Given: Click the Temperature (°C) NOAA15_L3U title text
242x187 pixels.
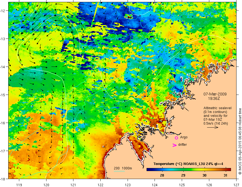Looking at the screenshot, I should pyautogui.click(x=188, y=164).
